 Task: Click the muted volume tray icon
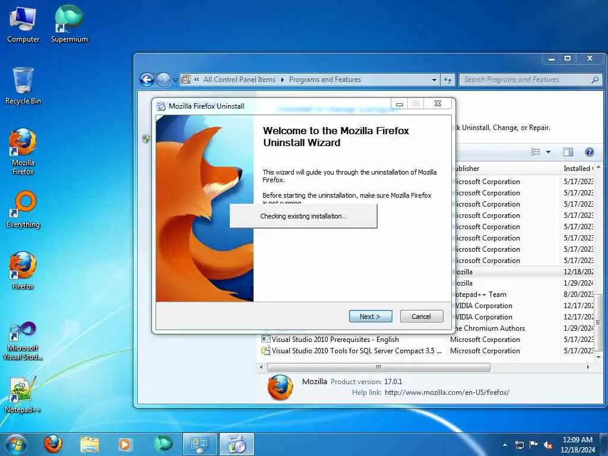click(548, 445)
